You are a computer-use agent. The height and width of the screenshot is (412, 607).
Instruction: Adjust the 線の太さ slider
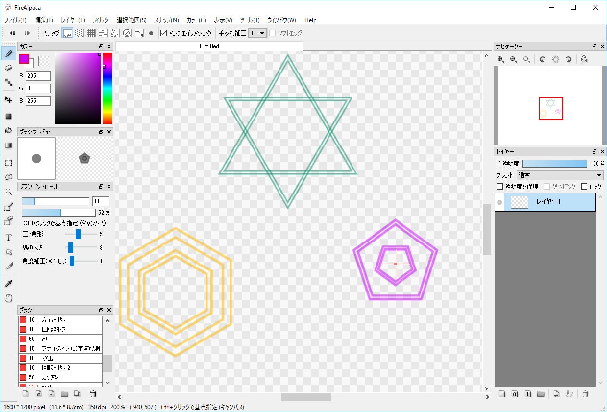coord(71,248)
